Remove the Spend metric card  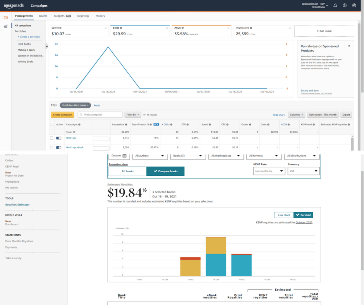pyautogui.click(x=106, y=28)
